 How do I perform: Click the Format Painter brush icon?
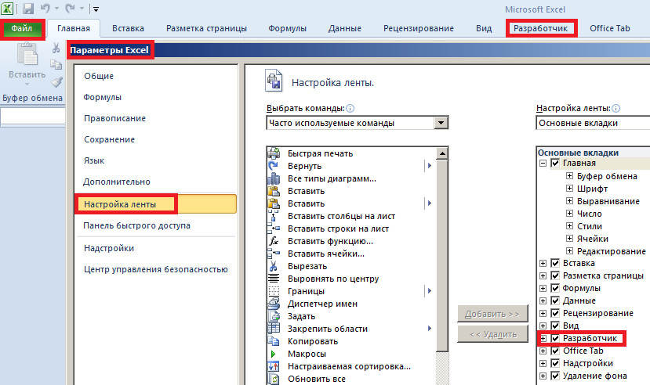56,82
